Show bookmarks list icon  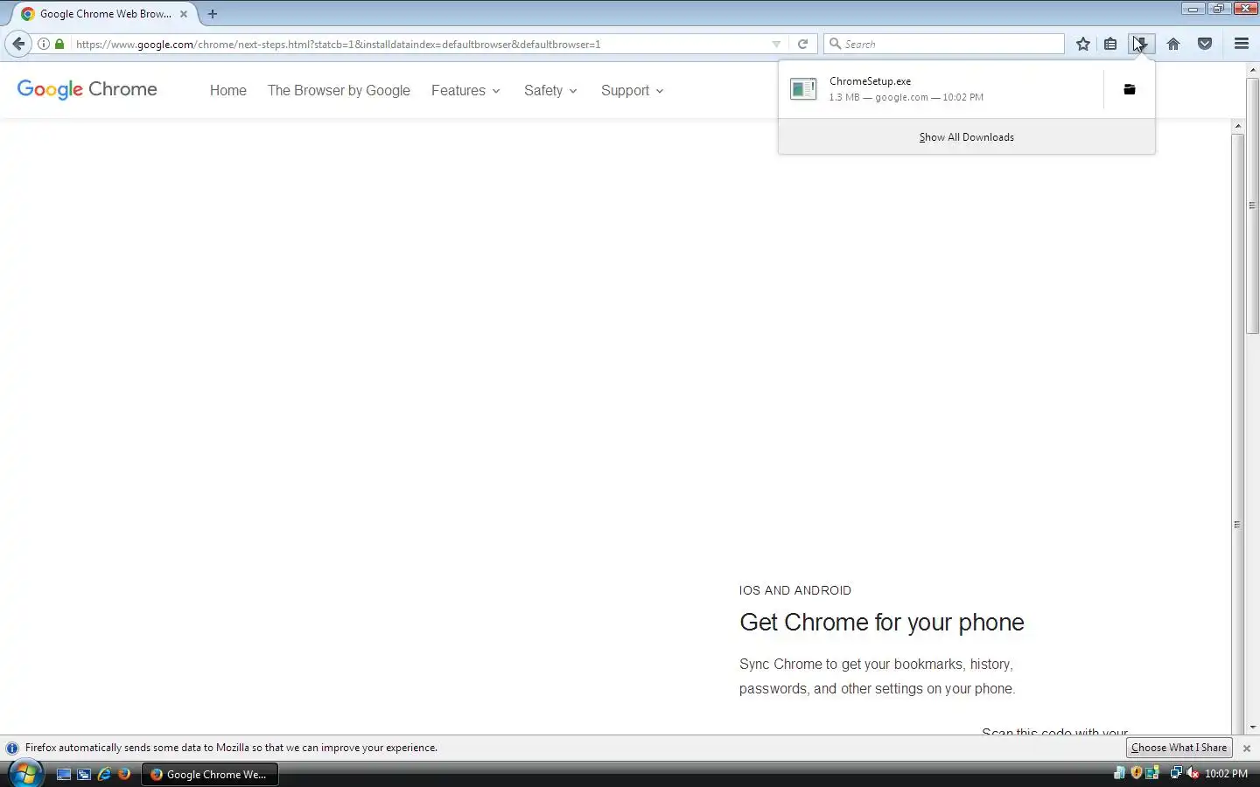[1110, 44]
